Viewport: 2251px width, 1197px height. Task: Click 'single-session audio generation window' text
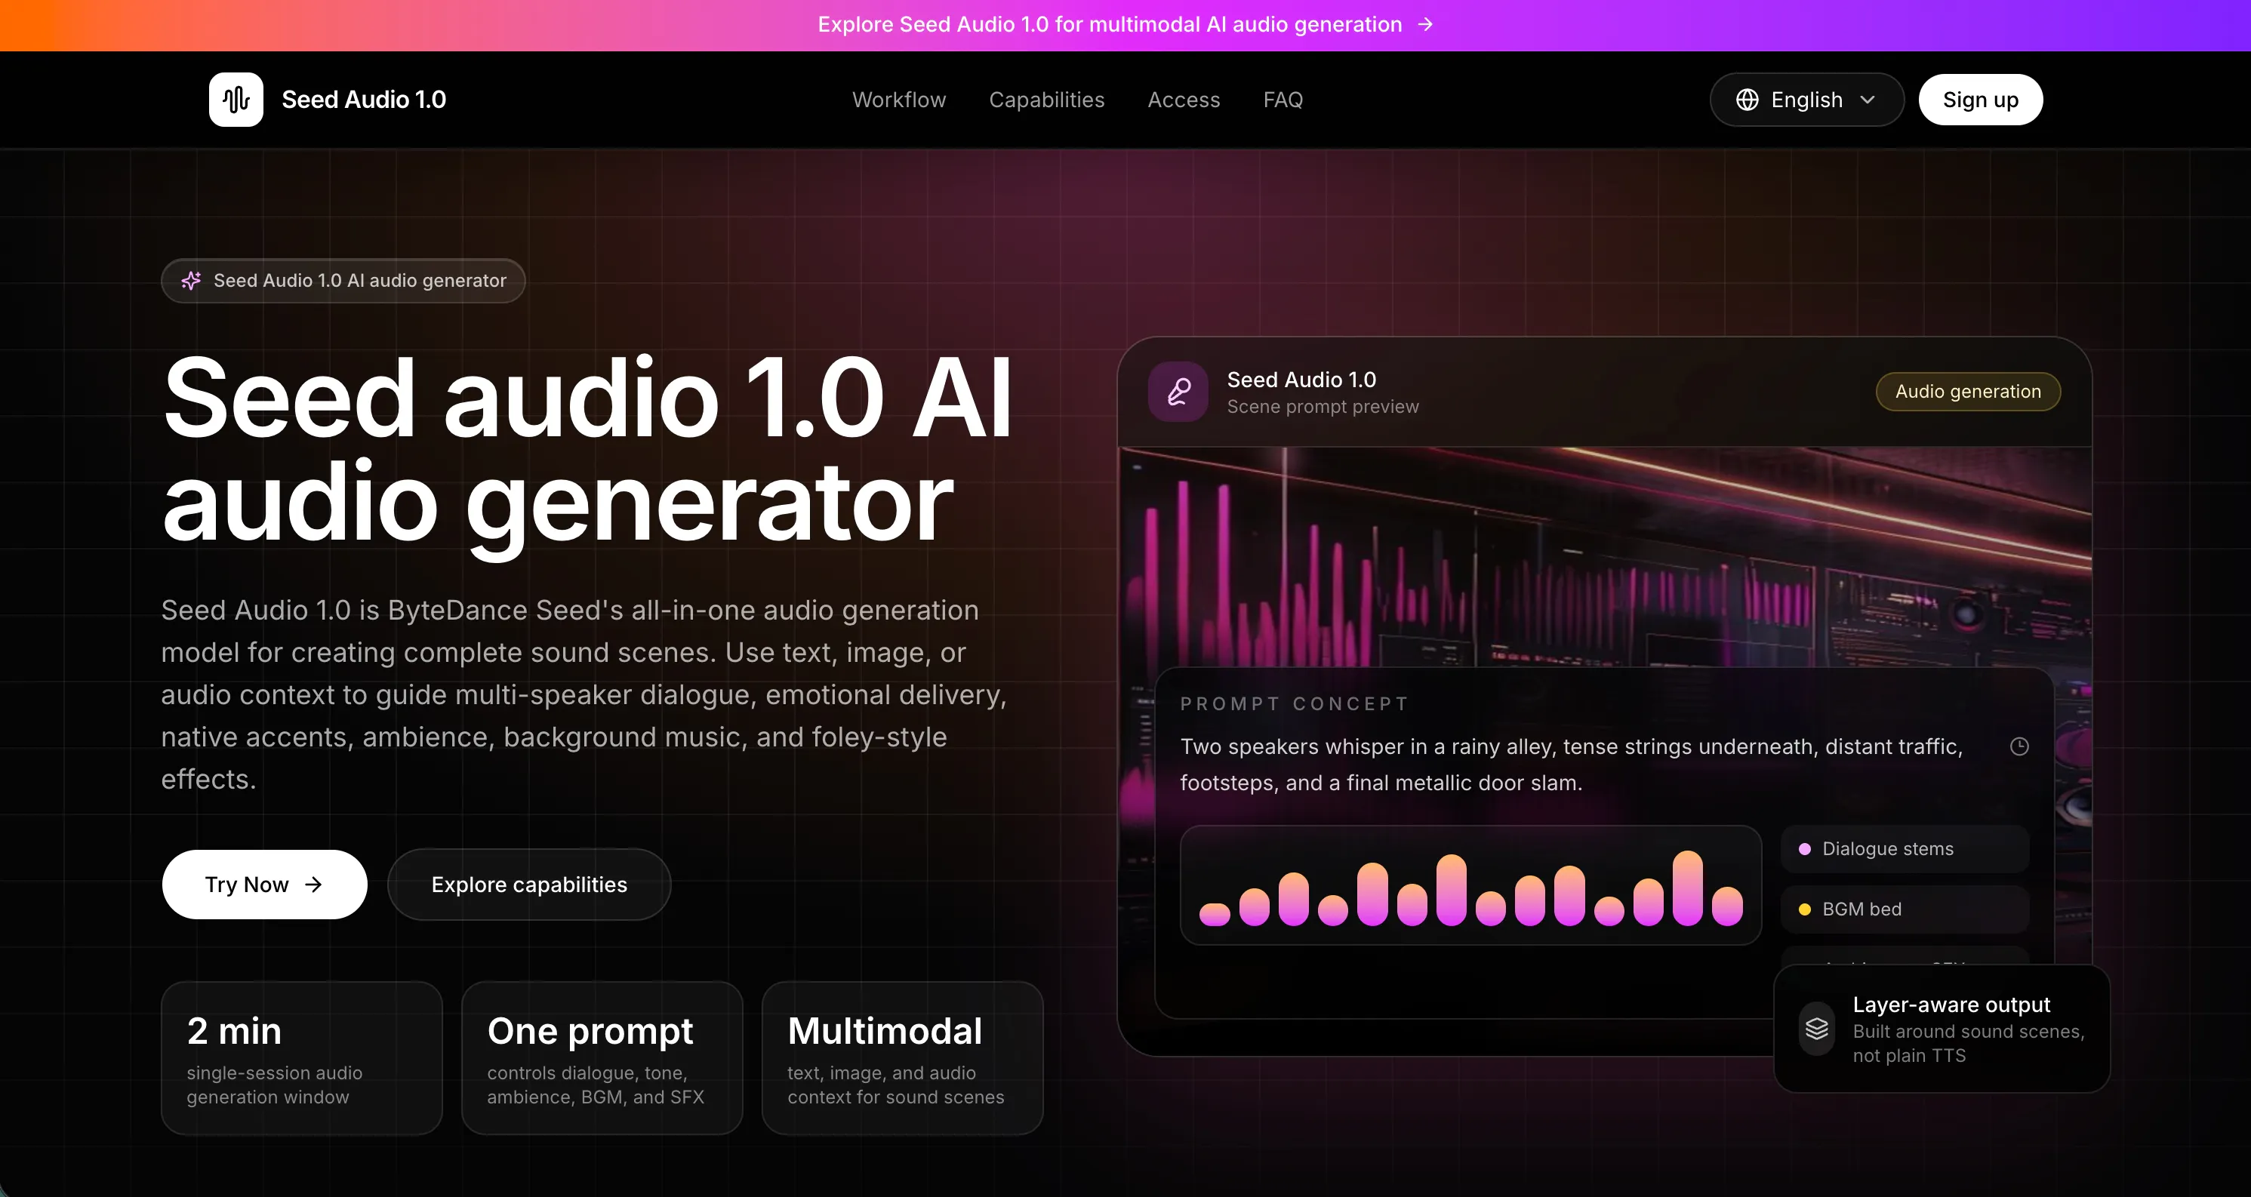274,1085
